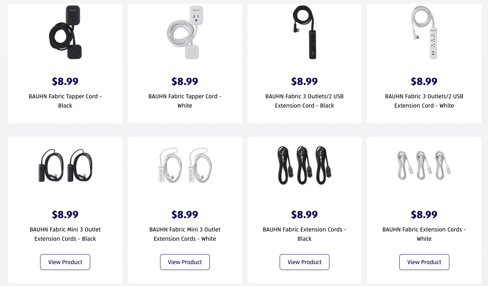
Task: Select Mini 3 Outlet Extension Cords Black title
Action: pyautogui.click(x=65, y=234)
